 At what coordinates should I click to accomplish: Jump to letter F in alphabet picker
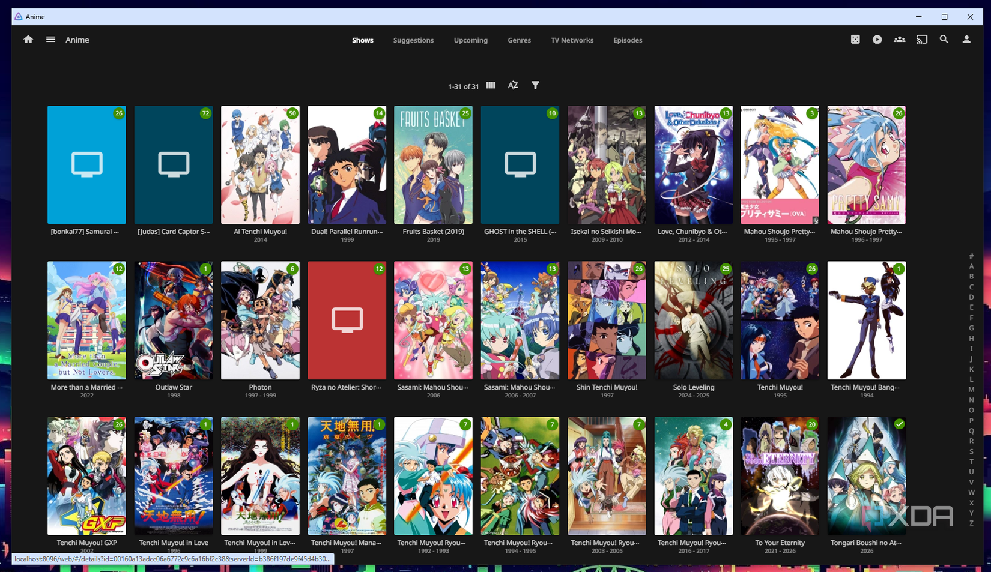[971, 318]
